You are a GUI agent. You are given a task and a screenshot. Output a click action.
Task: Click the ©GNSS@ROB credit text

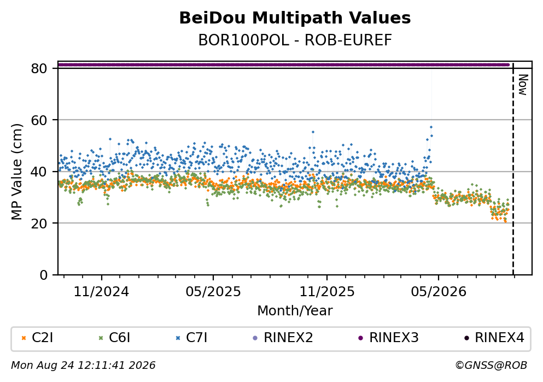[491, 366]
